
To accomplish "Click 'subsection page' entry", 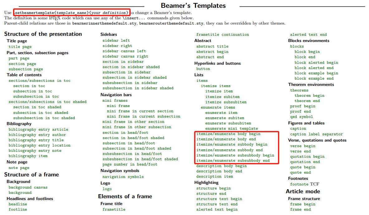I will point(26,69).
